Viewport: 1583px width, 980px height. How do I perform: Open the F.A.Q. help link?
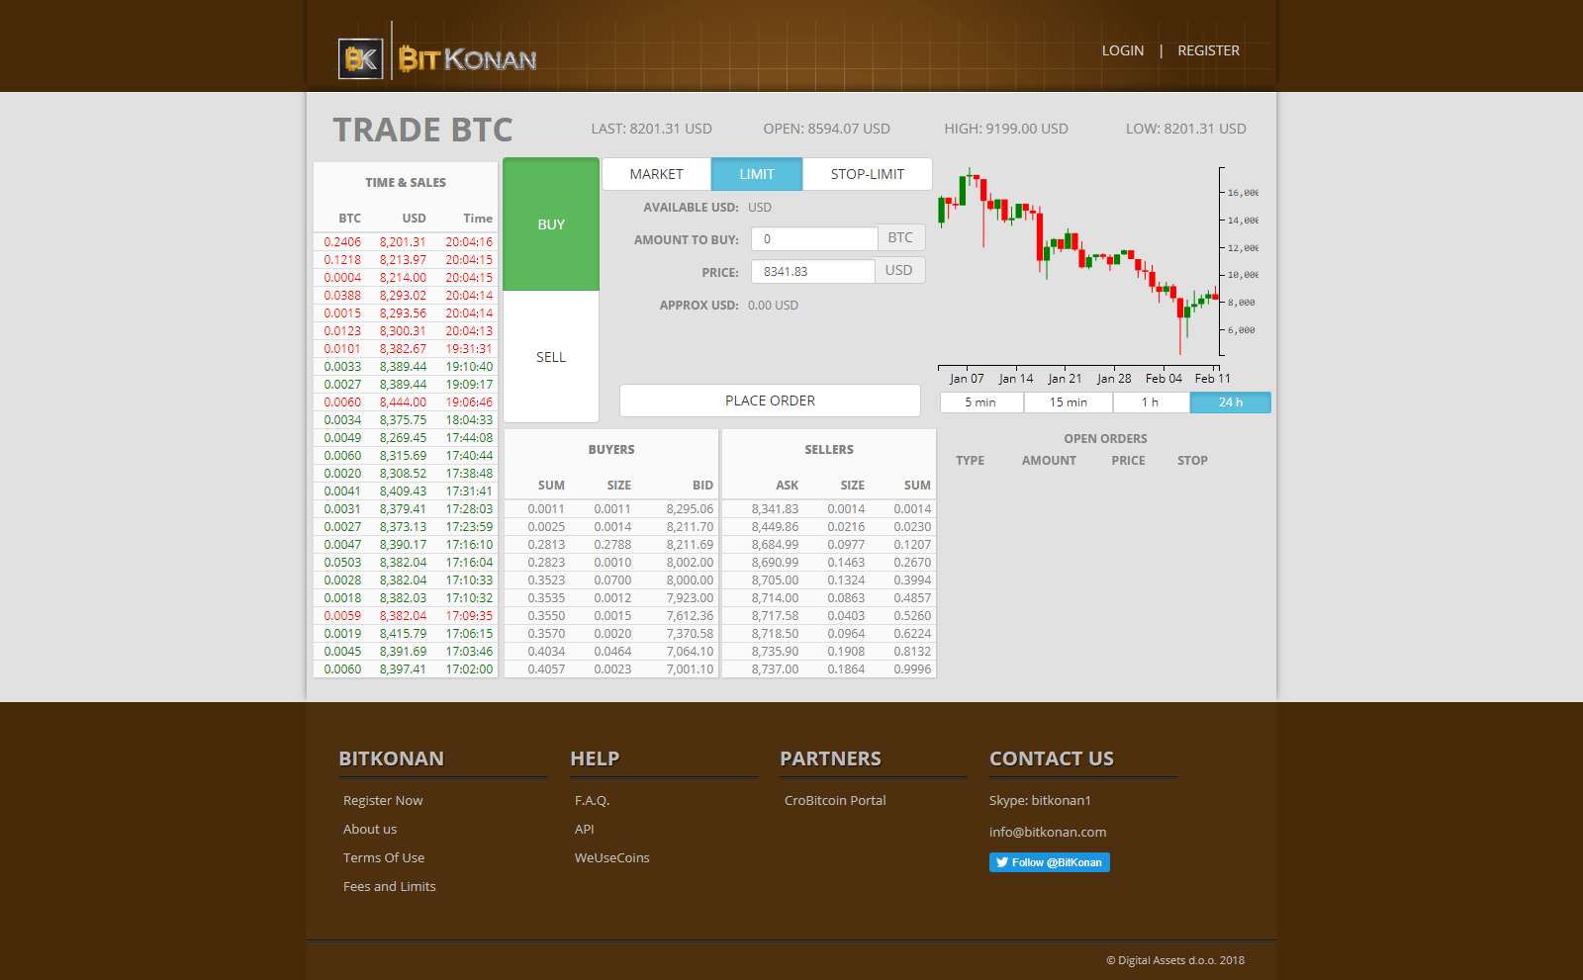click(592, 801)
